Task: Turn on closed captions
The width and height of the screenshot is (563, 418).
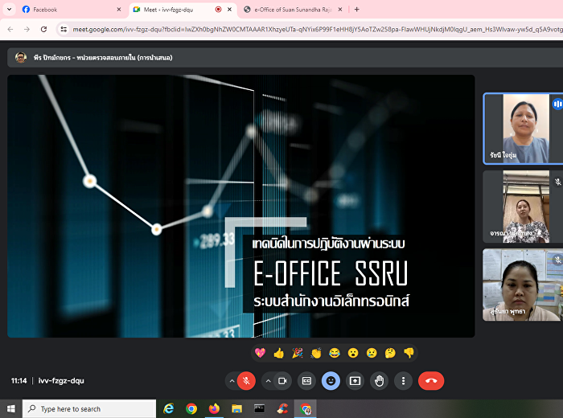Action: click(306, 381)
